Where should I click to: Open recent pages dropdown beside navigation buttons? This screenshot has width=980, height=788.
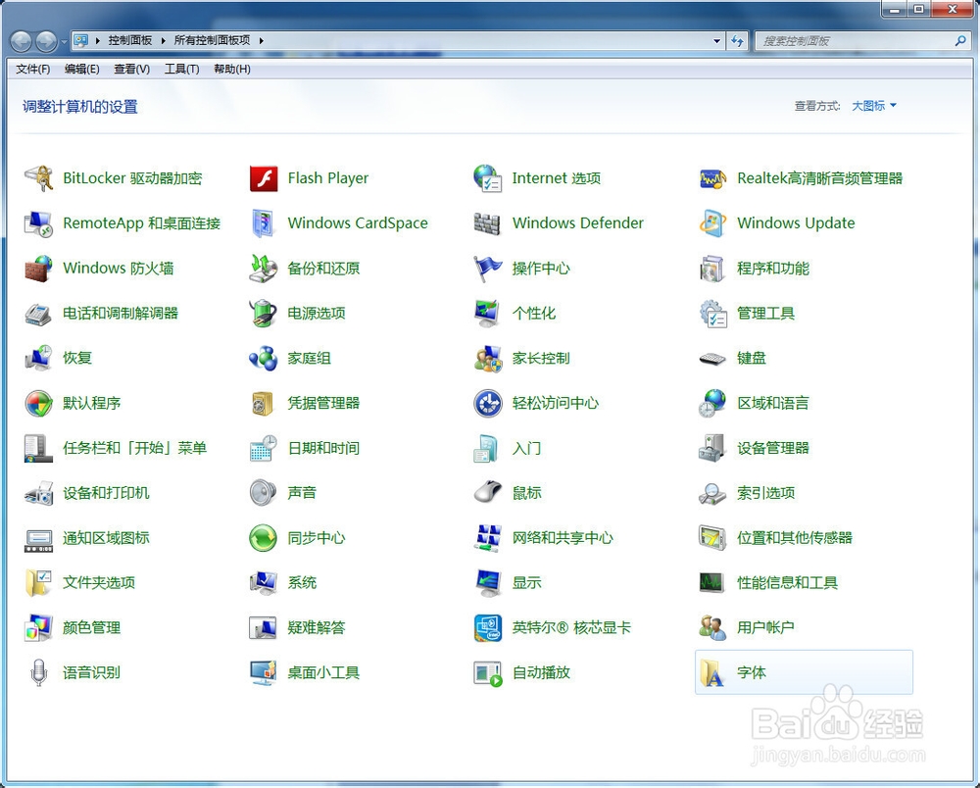(64, 42)
